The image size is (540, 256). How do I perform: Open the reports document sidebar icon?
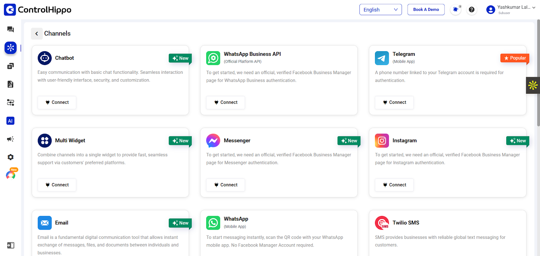coord(10,84)
